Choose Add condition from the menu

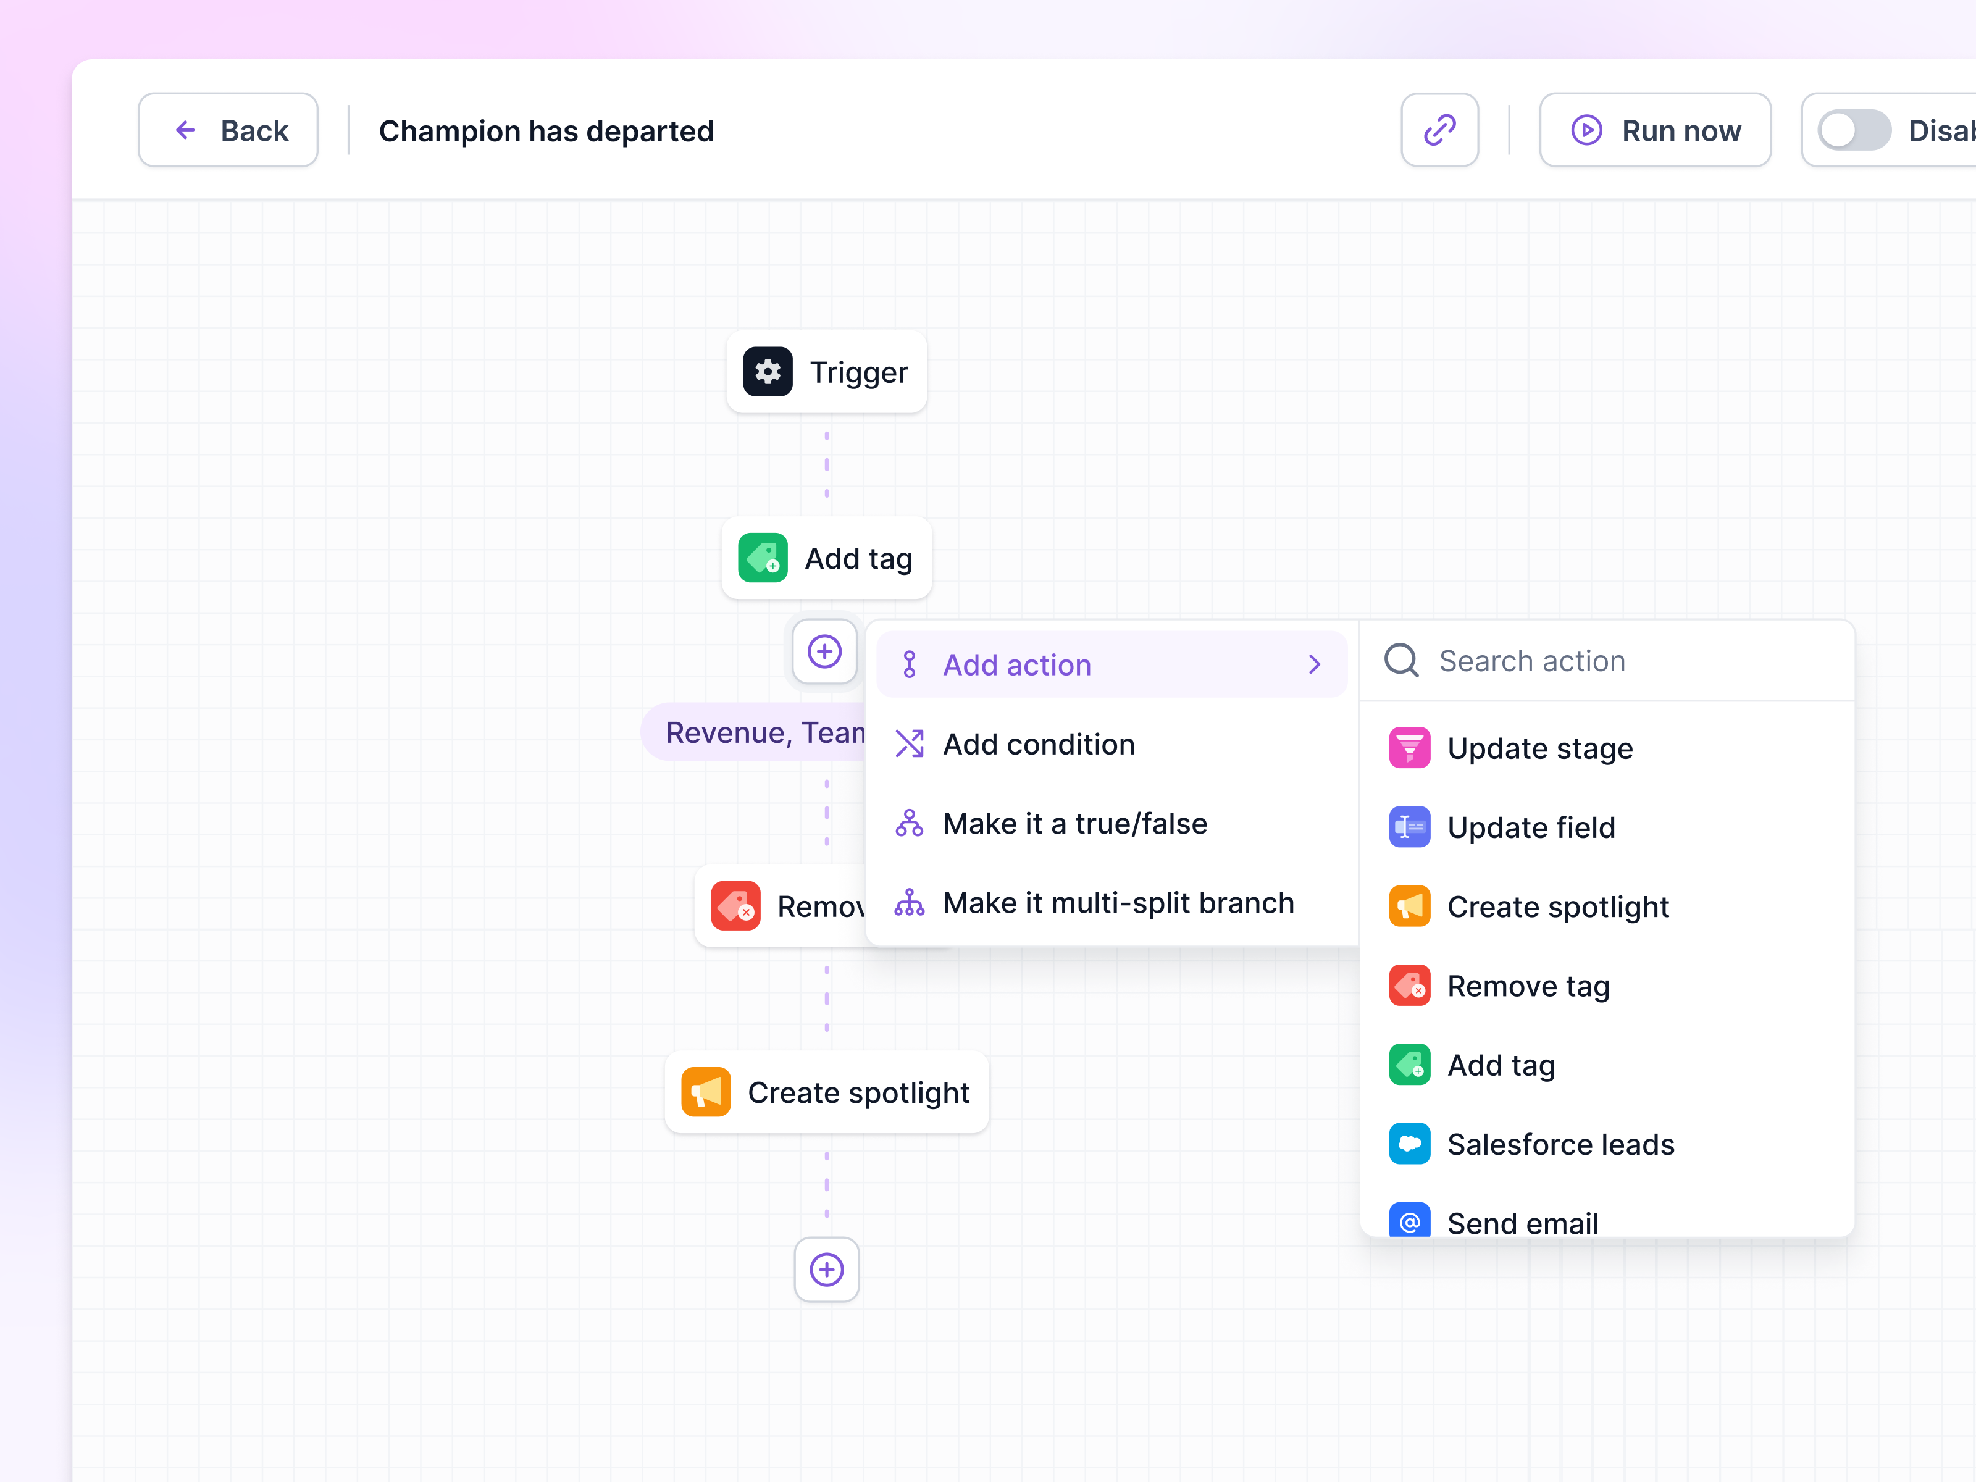[1038, 744]
